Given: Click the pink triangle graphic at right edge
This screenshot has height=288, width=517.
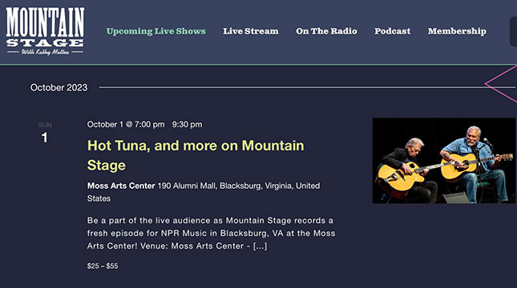Looking at the screenshot, I should click(501, 84).
